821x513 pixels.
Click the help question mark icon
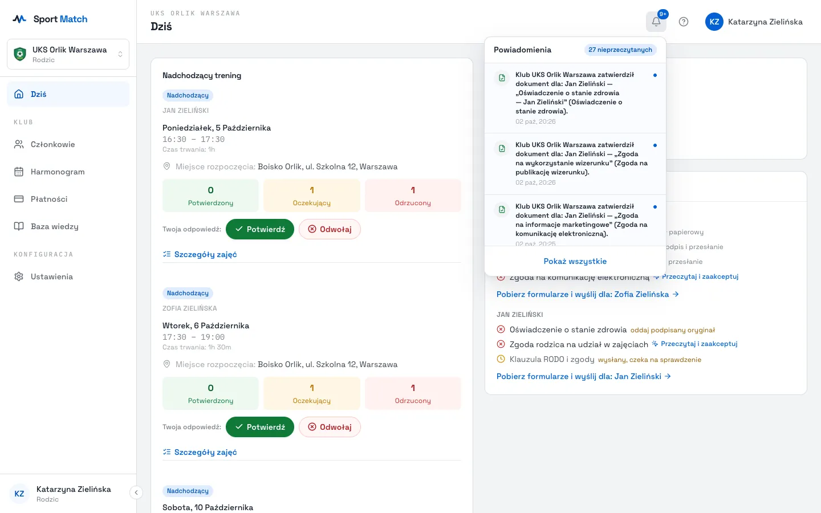click(684, 22)
